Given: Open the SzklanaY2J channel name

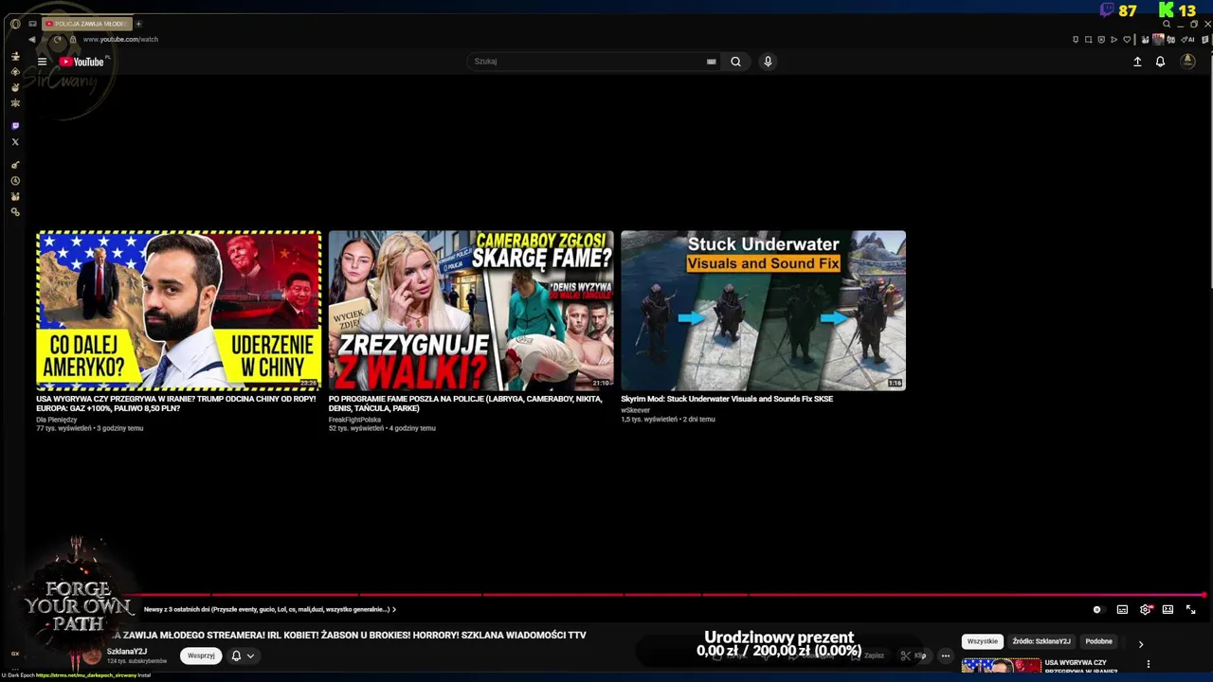Looking at the screenshot, I should coord(127,652).
